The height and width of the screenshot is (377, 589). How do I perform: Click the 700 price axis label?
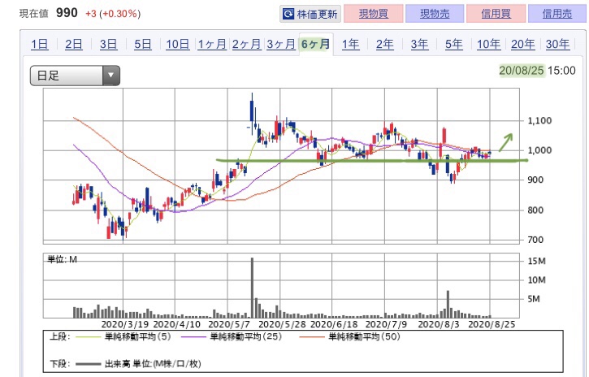(x=535, y=240)
